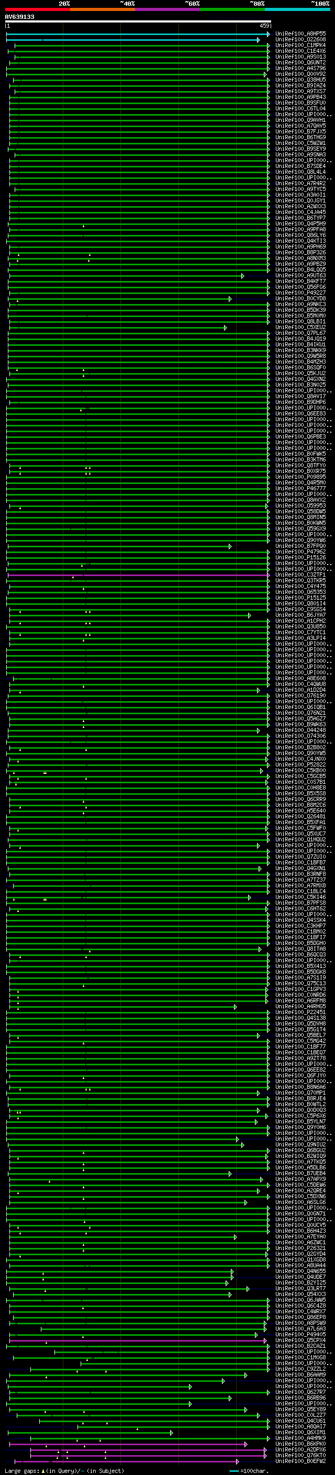Viewport: 335px width, 1475px height.
Task: Click the UniRef100_A9PB43 label
Action: 300,97
